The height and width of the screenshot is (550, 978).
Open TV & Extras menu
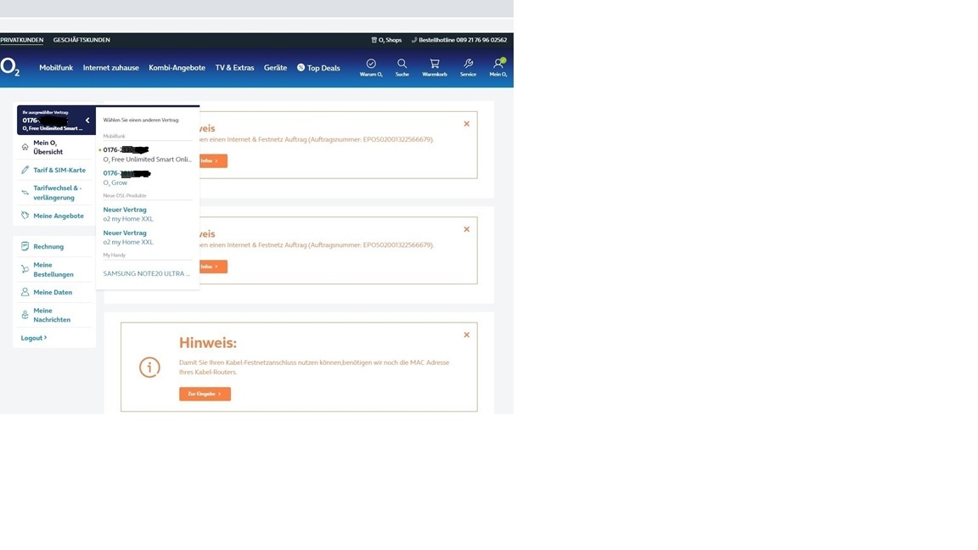pos(234,67)
